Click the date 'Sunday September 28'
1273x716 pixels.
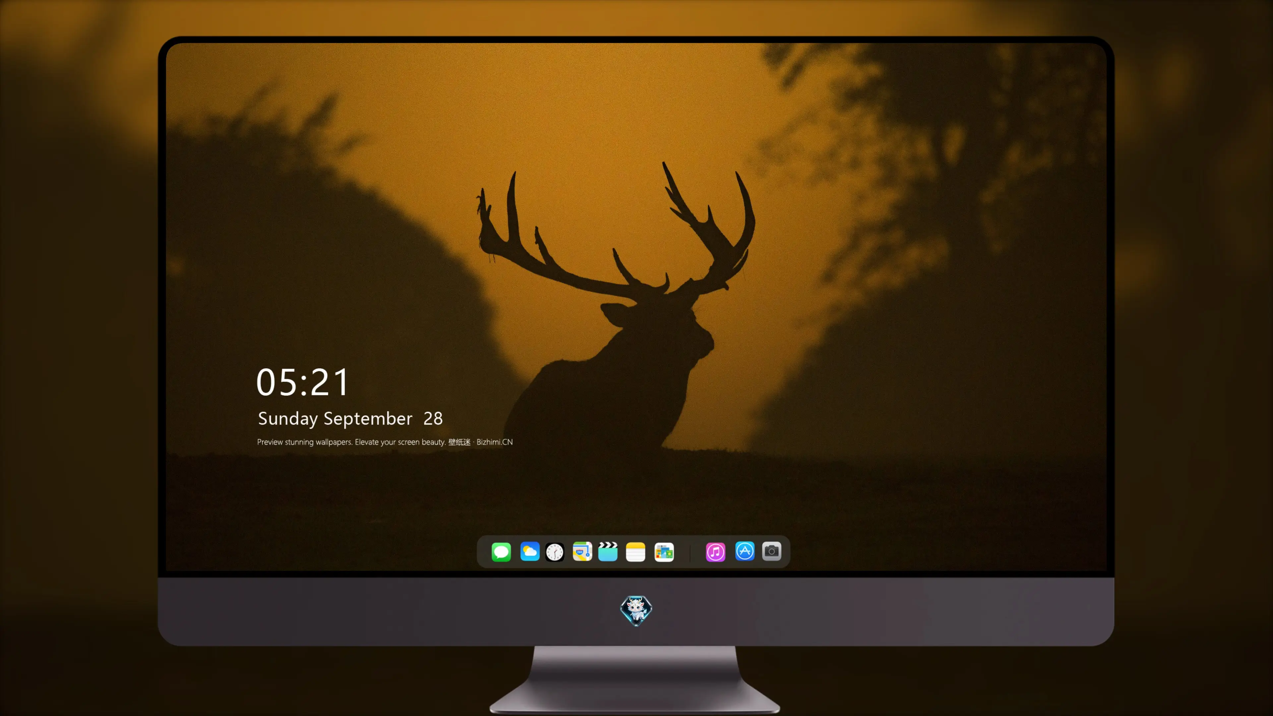pyautogui.click(x=350, y=419)
